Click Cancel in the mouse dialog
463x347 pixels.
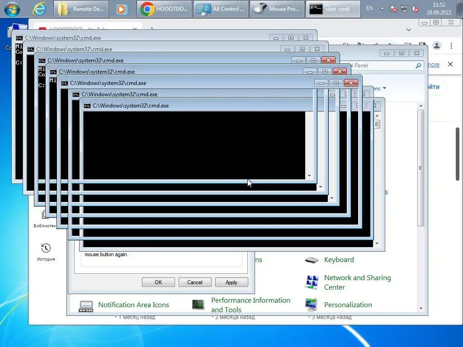195,282
